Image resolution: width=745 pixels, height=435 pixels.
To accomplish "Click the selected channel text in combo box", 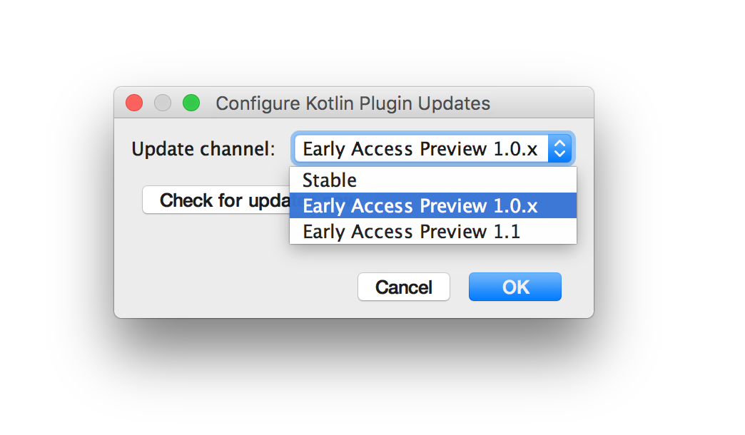I will coord(420,148).
